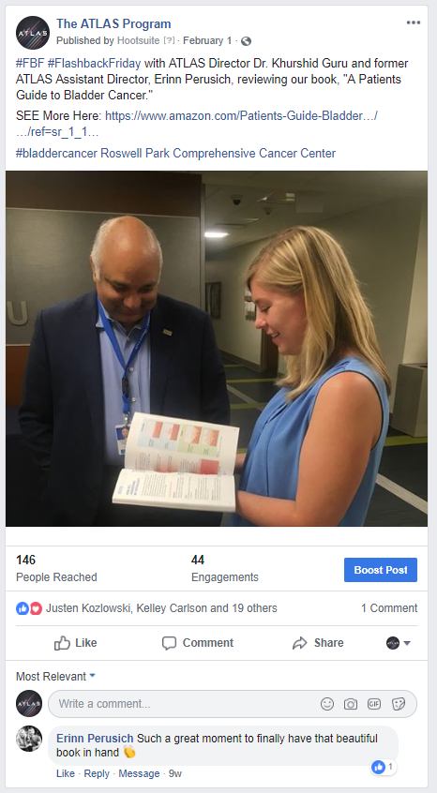Click the Share action button
The width and height of the screenshot is (437, 793).
pyautogui.click(x=318, y=643)
